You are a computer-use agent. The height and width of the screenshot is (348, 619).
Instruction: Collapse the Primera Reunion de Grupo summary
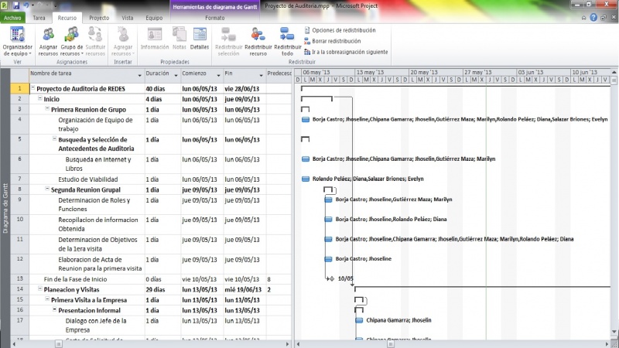pyautogui.click(x=47, y=110)
